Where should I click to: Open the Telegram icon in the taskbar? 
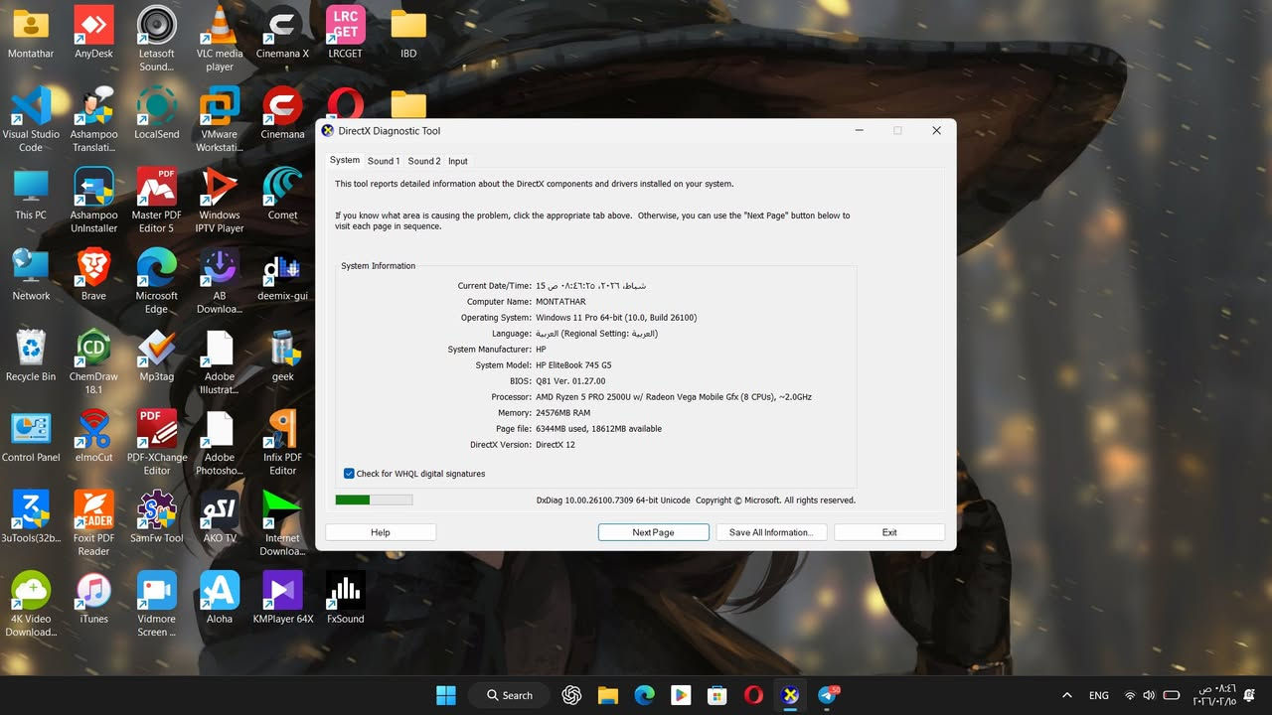click(x=827, y=695)
